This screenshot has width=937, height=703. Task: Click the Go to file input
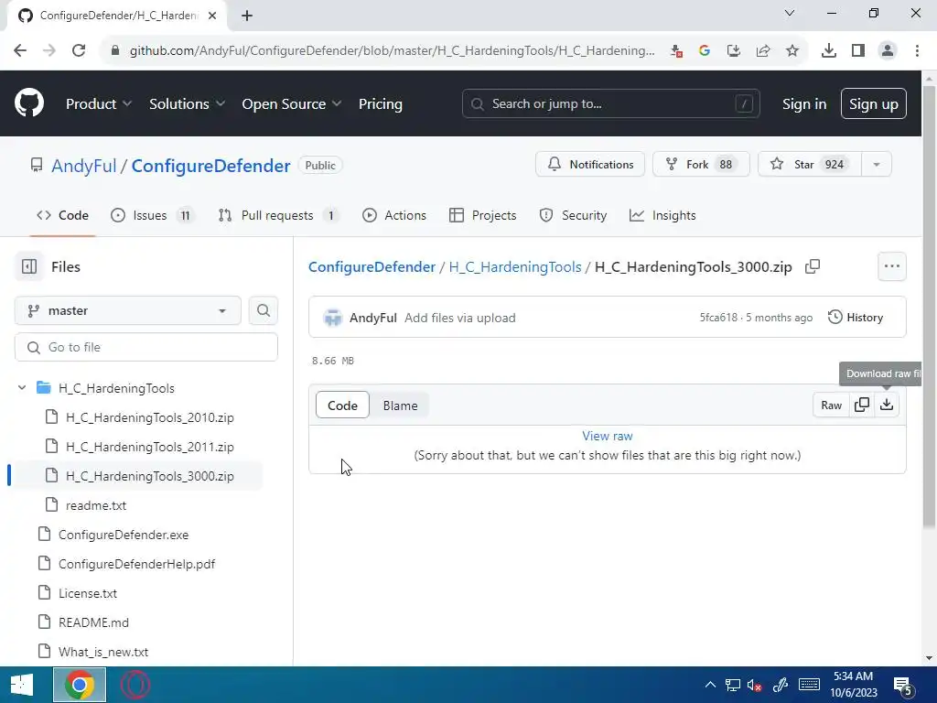click(146, 347)
